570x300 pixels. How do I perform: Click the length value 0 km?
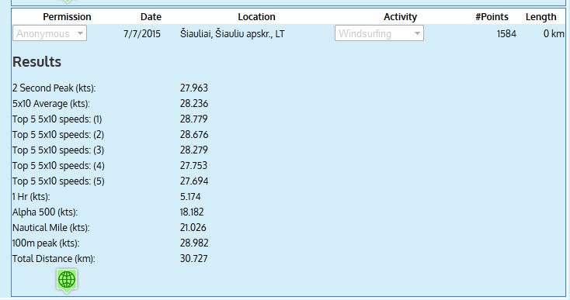[x=554, y=34]
